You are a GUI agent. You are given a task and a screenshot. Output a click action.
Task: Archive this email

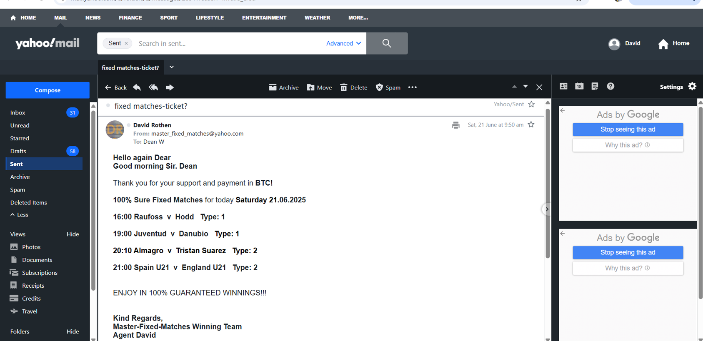click(x=284, y=87)
